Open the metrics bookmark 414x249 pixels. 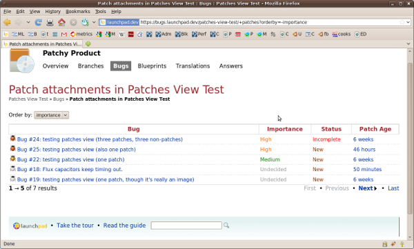coord(81,34)
